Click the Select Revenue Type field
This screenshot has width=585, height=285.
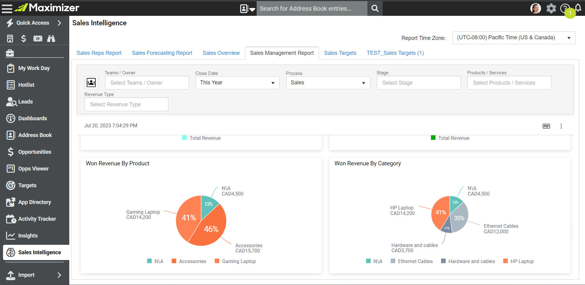[x=126, y=104]
